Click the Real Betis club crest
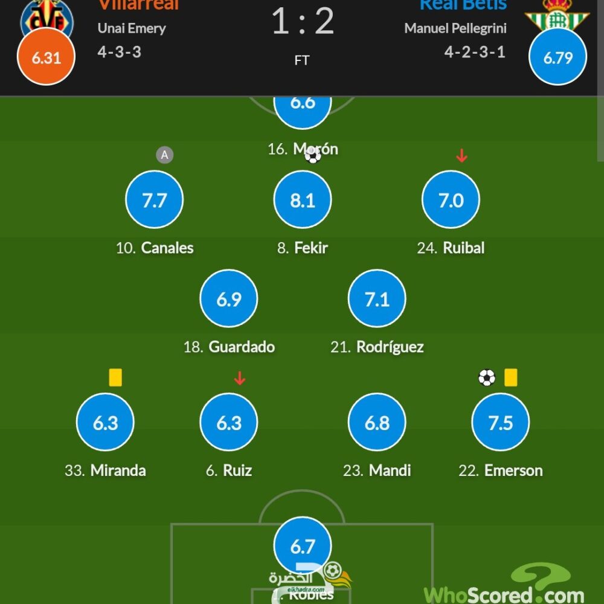Image resolution: width=604 pixels, height=604 pixels. click(557, 14)
